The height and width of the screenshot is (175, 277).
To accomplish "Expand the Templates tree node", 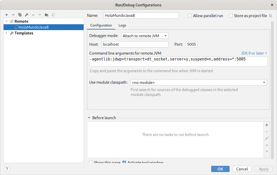I will pyautogui.click(x=6, y=33).
